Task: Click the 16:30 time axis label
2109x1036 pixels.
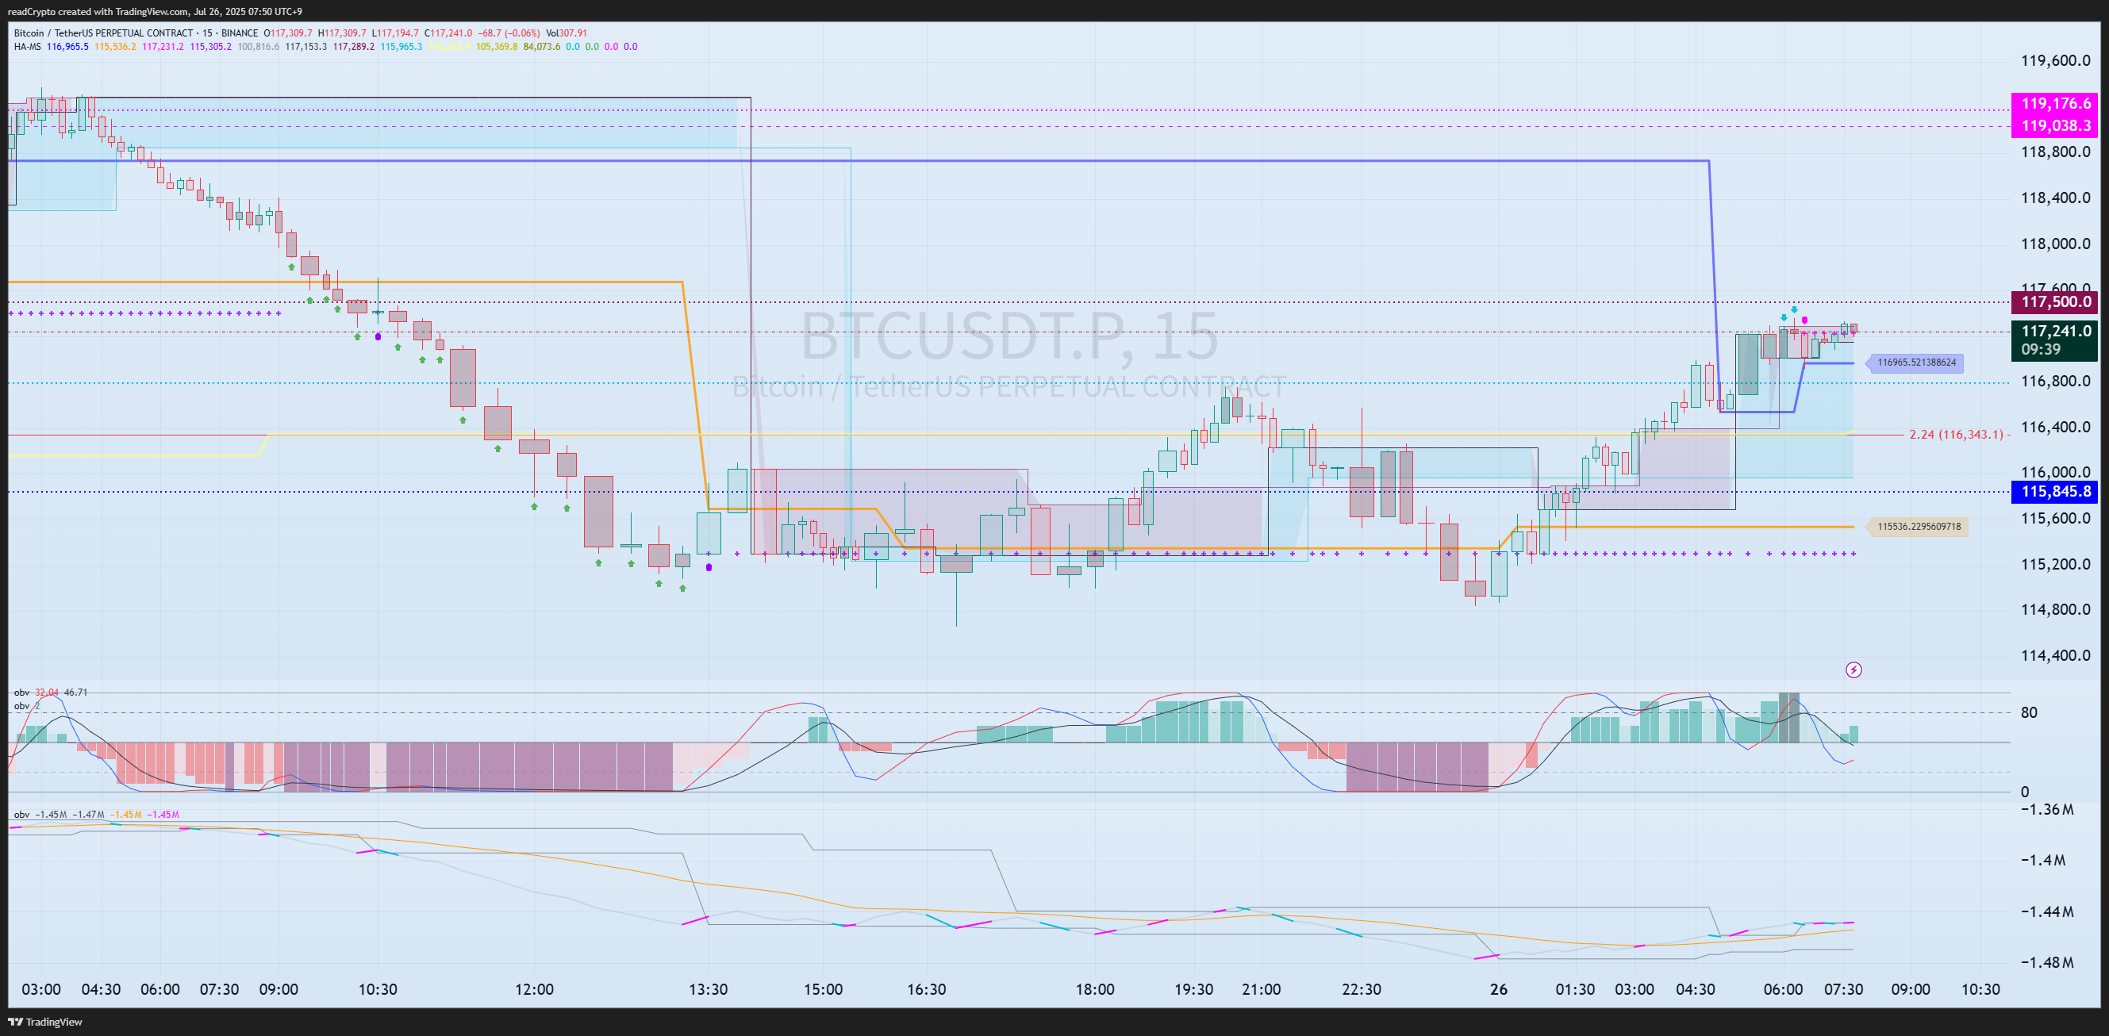Action: (x=926, y=989)
